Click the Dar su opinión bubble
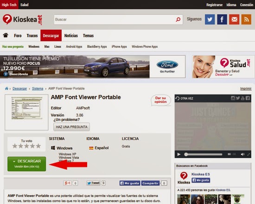Image resolution: width=255 pixels, height=204 pixels. coord(160,100)
